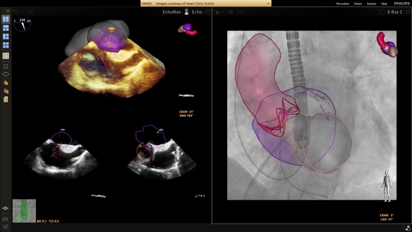
Task: Click the green-overlay probe registration thumbnail
Action: click(24, 211)
